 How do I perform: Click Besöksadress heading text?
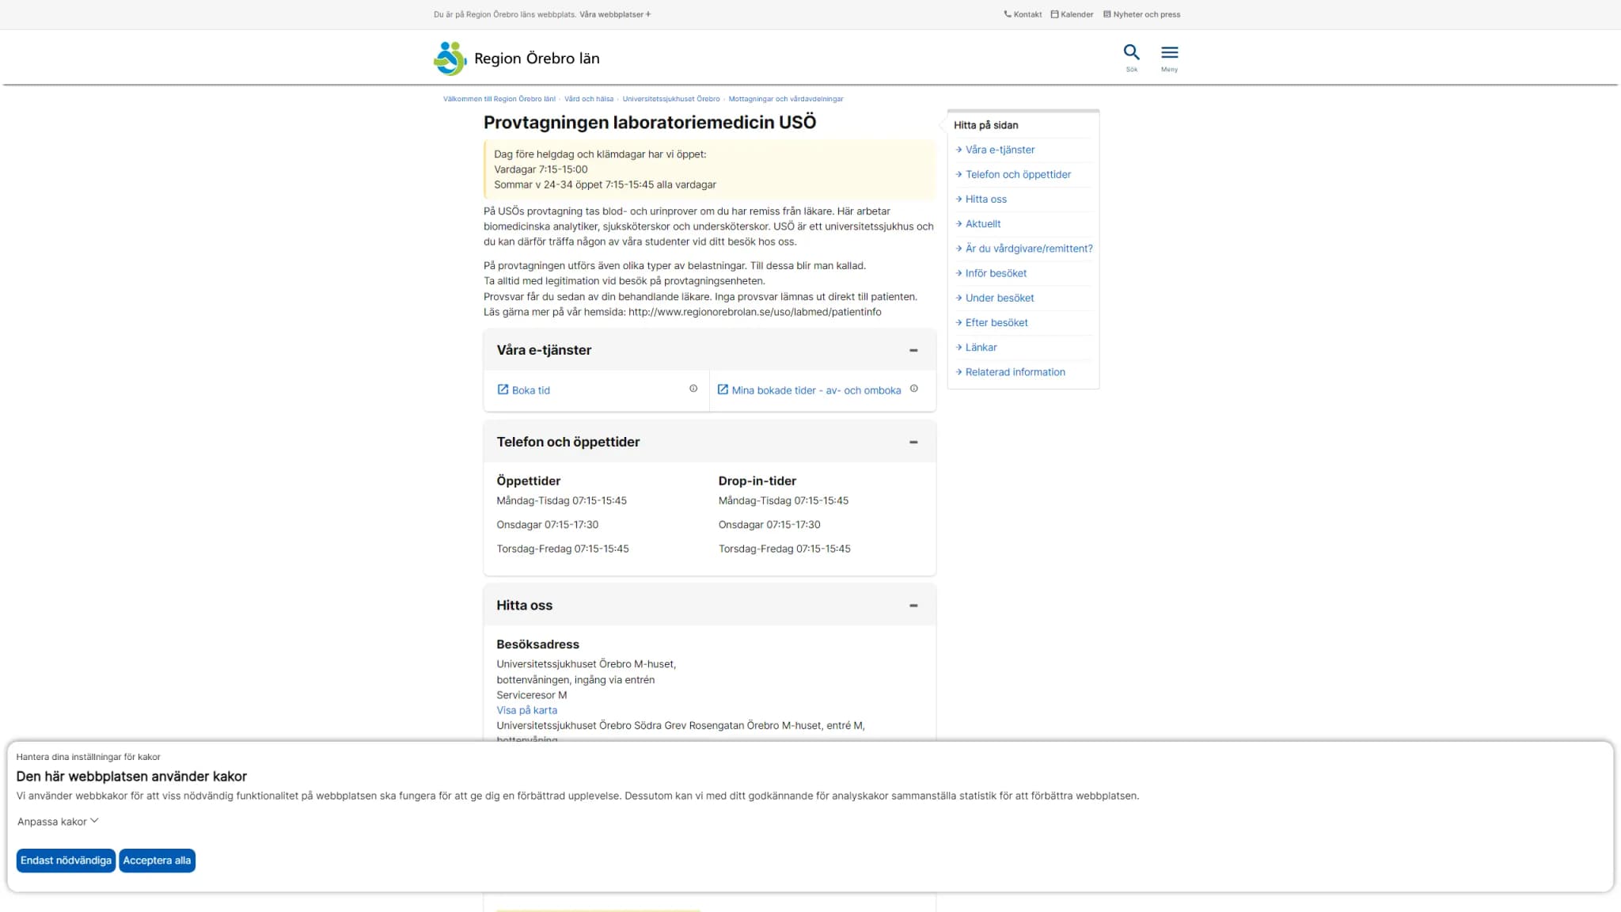click(537, 644)
